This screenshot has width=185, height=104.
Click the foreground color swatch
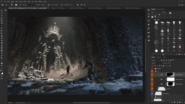pos(1,72)
